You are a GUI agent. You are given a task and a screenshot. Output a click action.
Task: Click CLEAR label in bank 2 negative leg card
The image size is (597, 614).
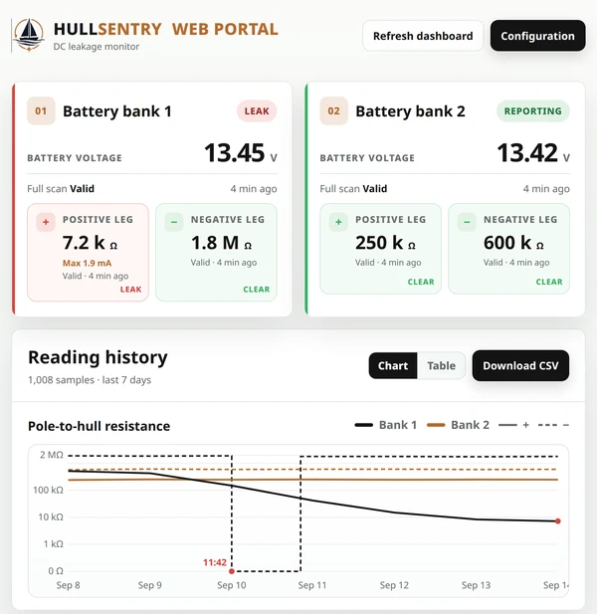(x=549, y=282)
